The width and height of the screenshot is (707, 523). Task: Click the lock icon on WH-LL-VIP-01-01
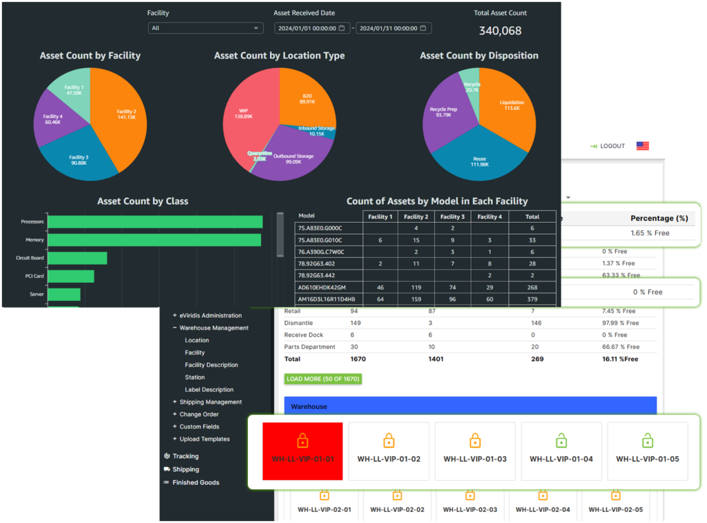coord(302,440)
